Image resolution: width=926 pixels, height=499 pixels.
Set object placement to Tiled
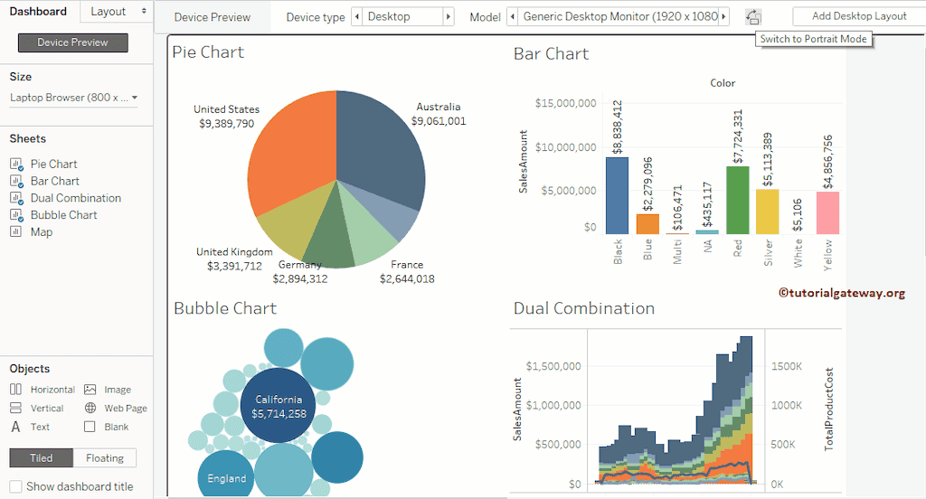coord(42,458)
